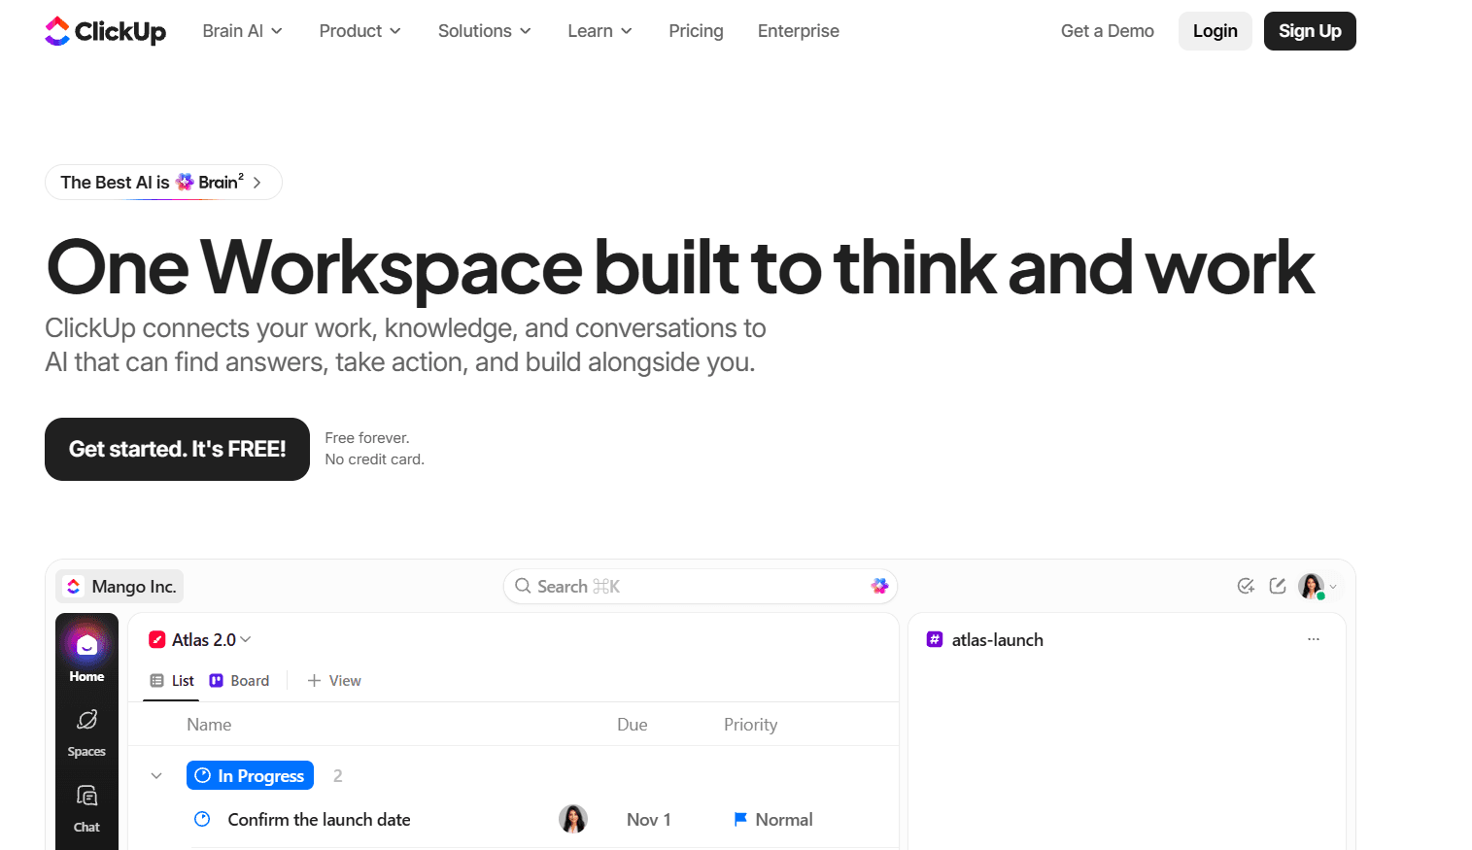Switch to the Board view tab
Viewport: 1472px width, 850px height.
click(x=240, y=681)
